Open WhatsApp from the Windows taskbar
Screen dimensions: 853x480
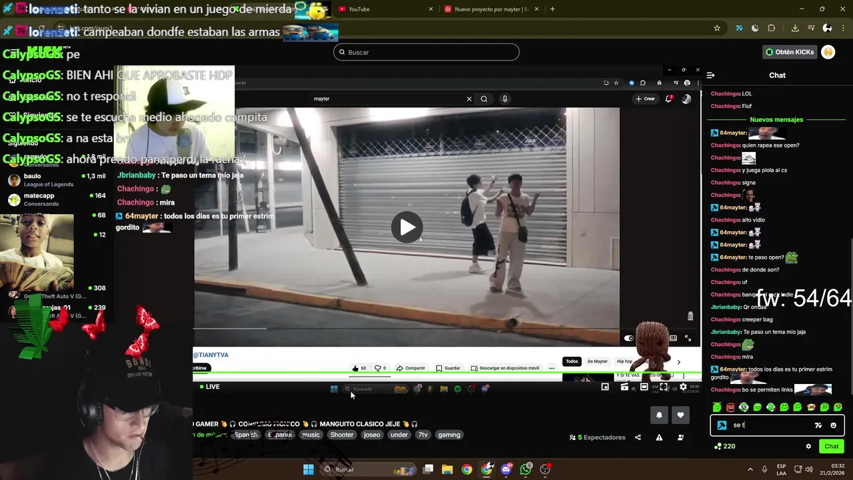pos(526,469)
